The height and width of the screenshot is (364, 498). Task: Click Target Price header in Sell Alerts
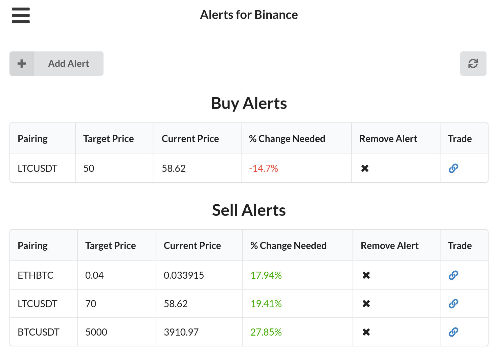coord(111,246)
